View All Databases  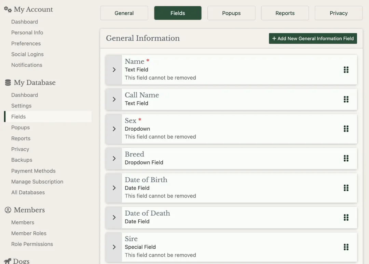pyautogui.click(x=28, y=193)
